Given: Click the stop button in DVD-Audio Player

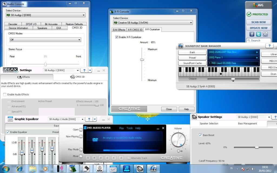Looking at the screenshot, I should coord(94,158).
